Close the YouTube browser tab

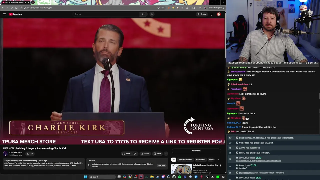[28, 2]
